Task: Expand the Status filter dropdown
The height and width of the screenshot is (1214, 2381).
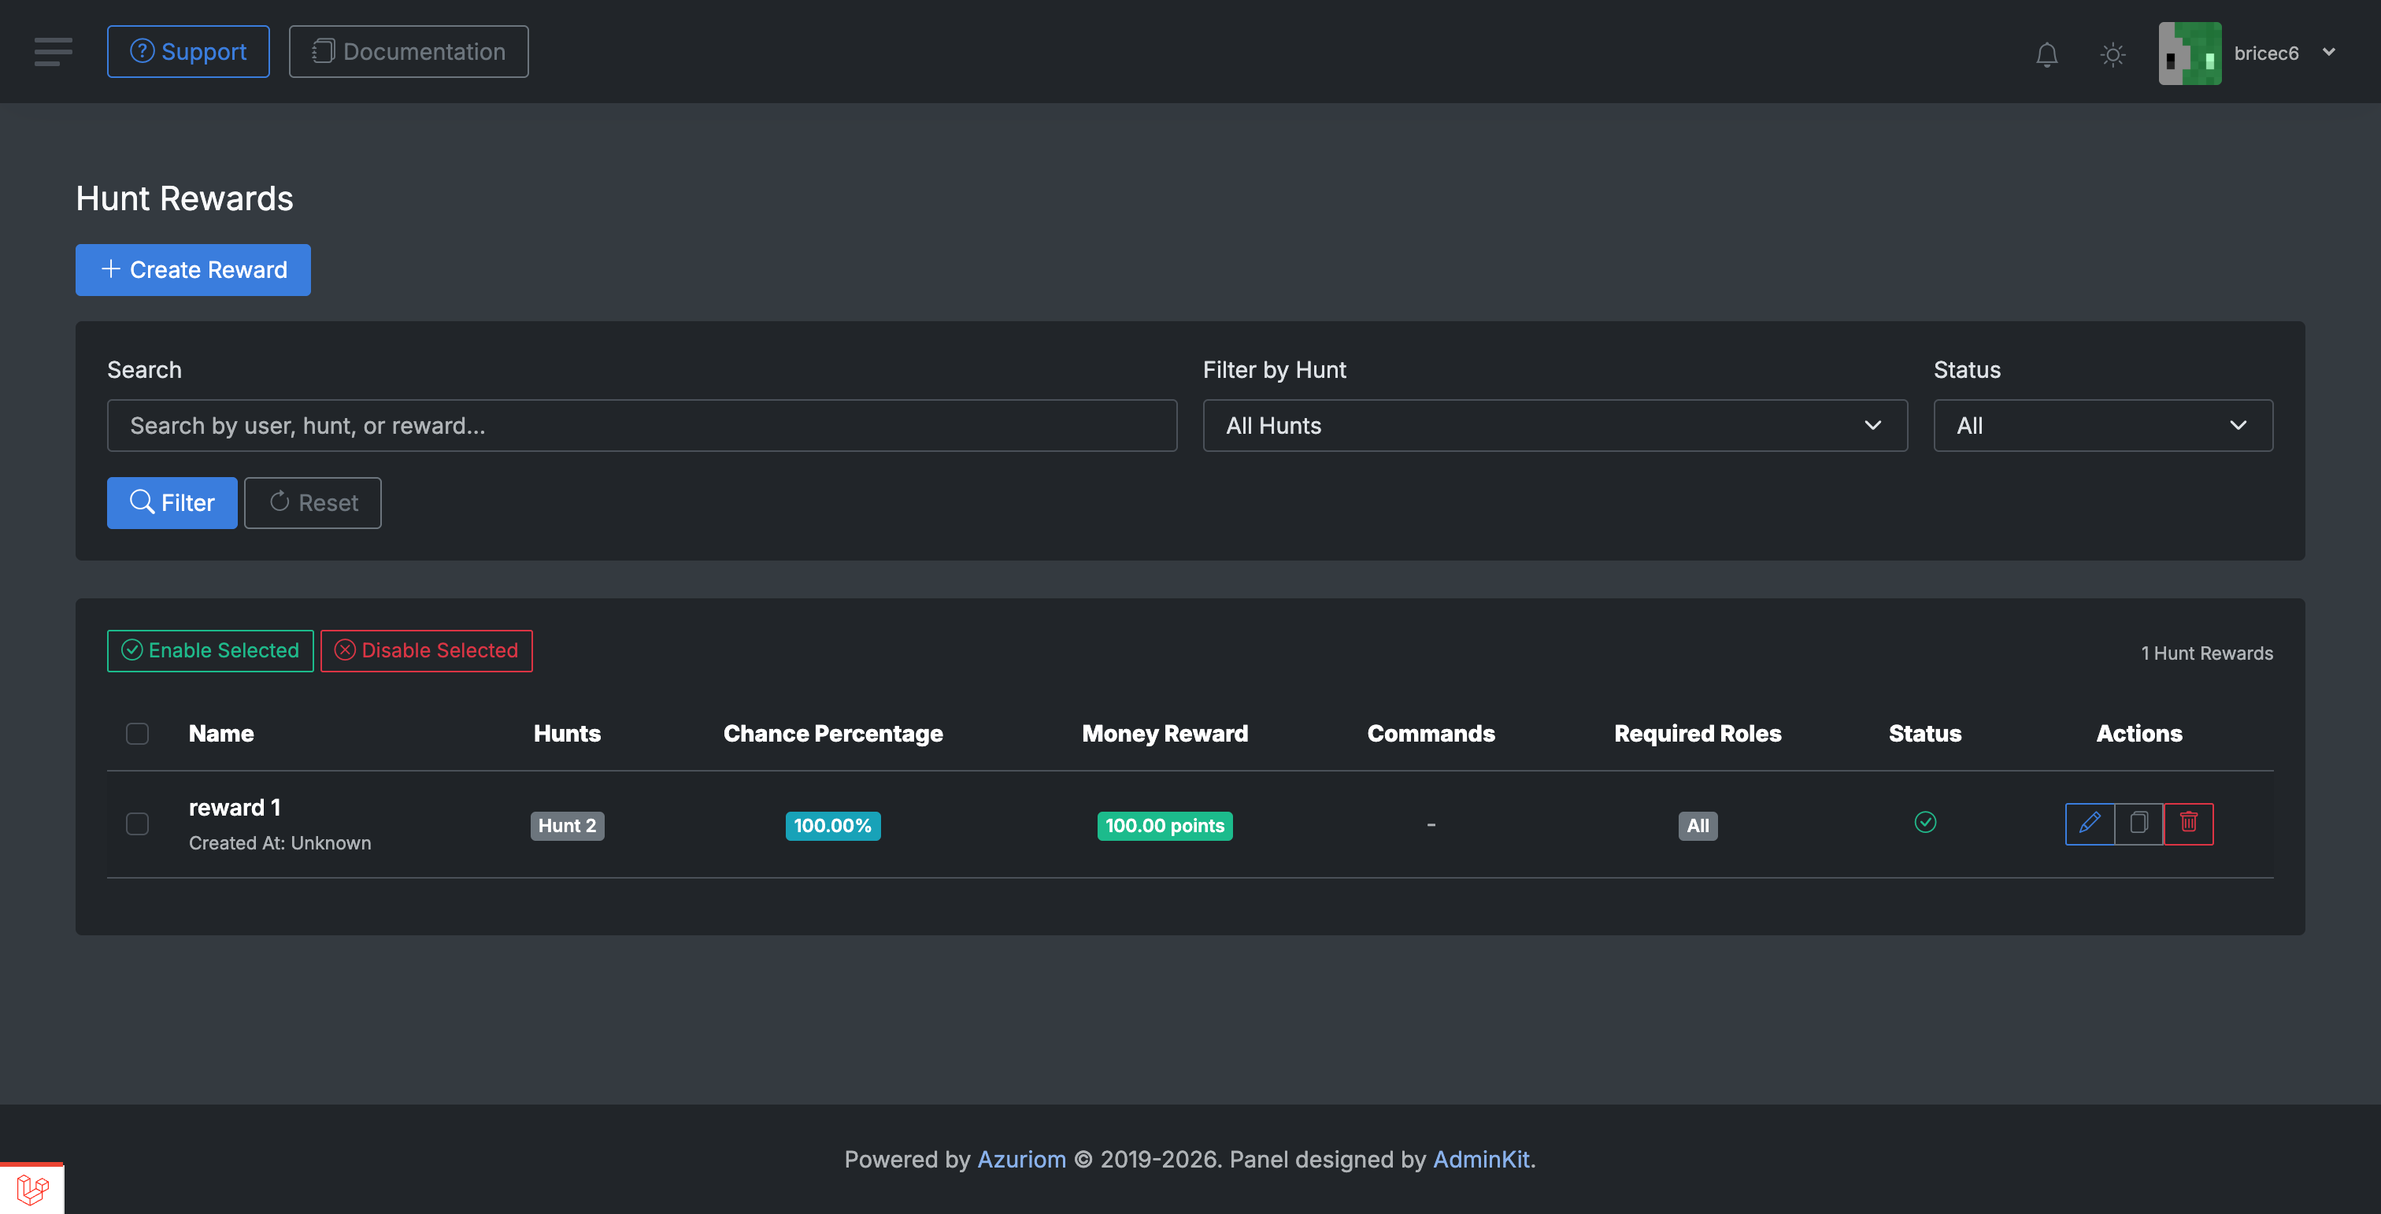Action: click(2101, 426)
